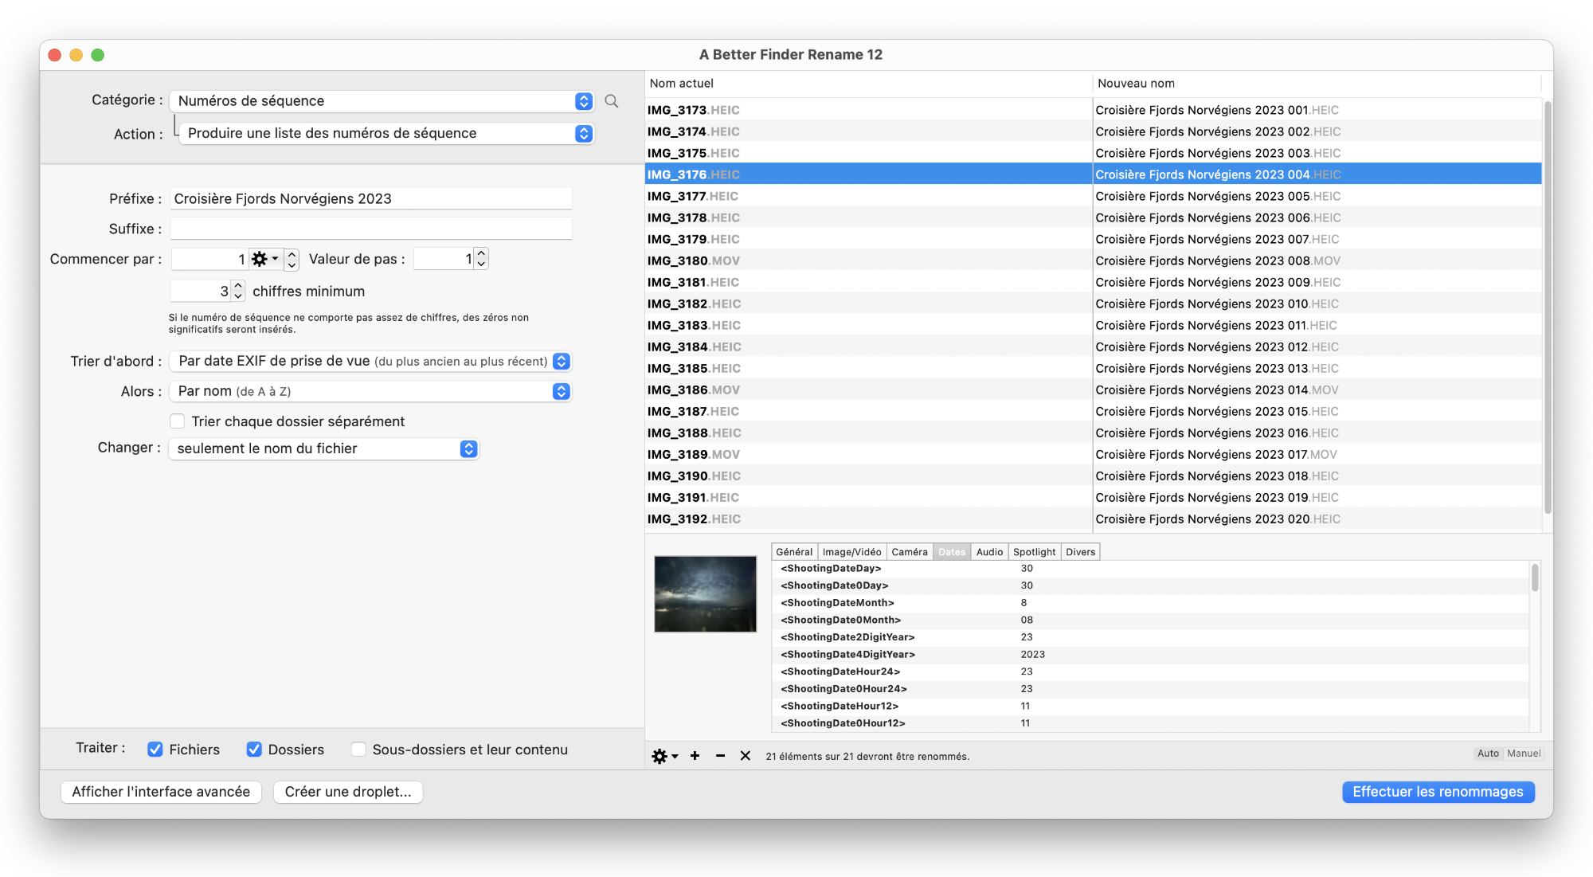Switch to Auto rename mode
Image resolution: width=1593 pixels, height=877 pixels.
pos(1488,754)
